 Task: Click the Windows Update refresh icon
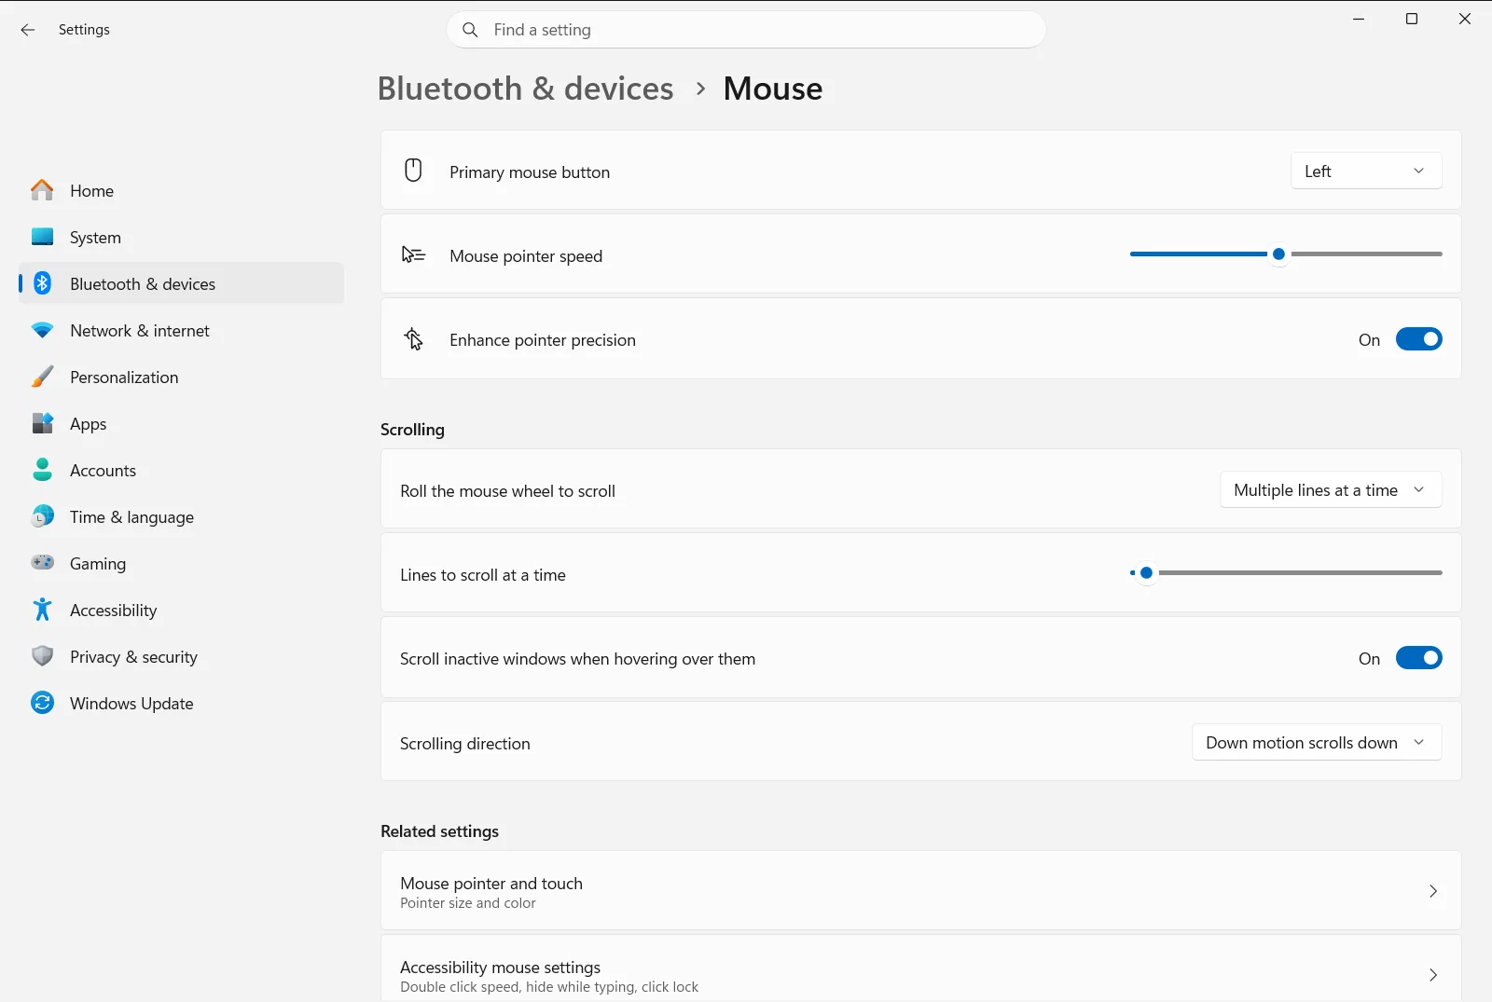pos(42,703)
